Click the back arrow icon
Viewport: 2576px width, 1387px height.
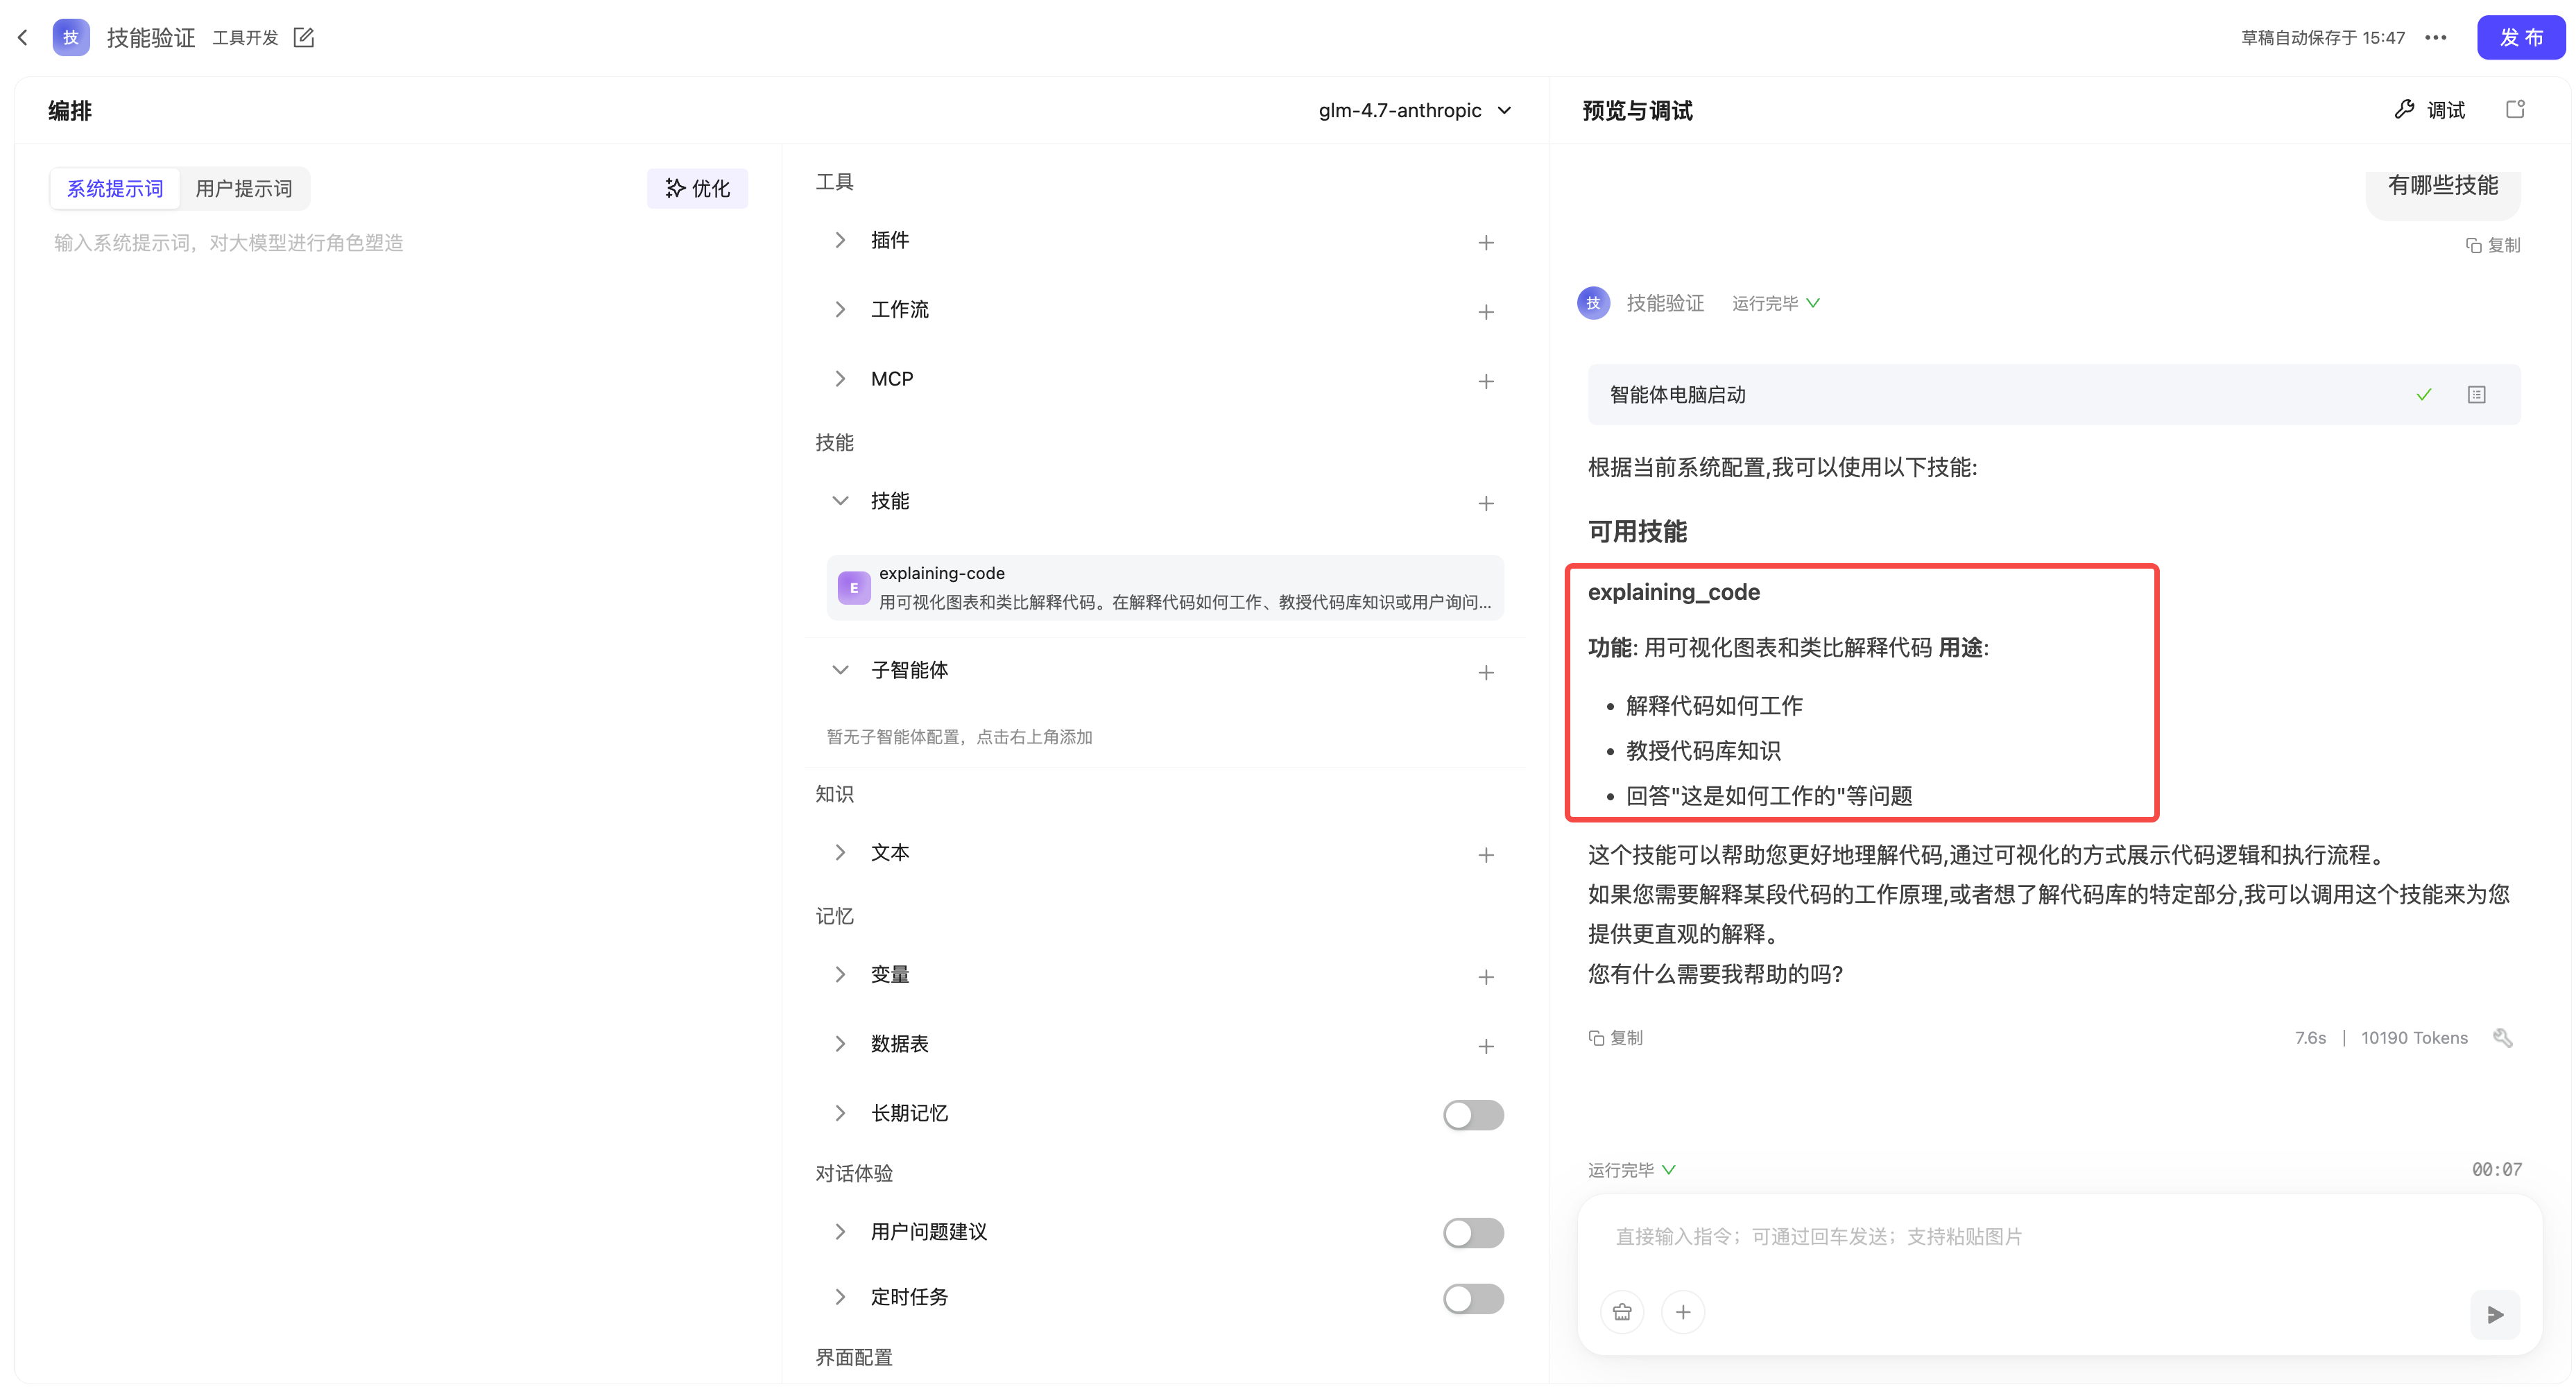[23, 37]
